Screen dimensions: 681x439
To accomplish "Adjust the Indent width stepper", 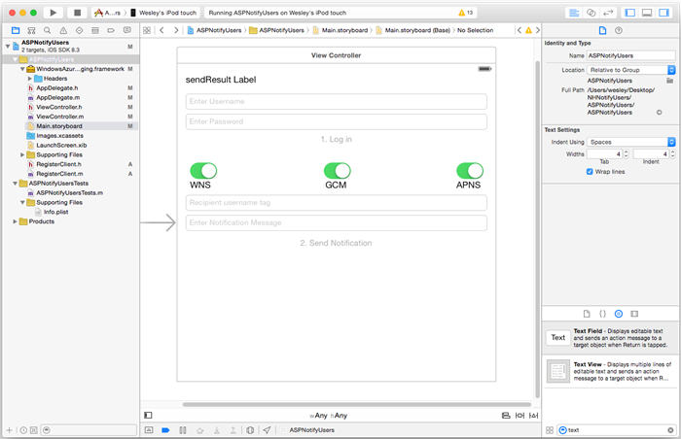I will pyautogui.click(x=672, y=154).
